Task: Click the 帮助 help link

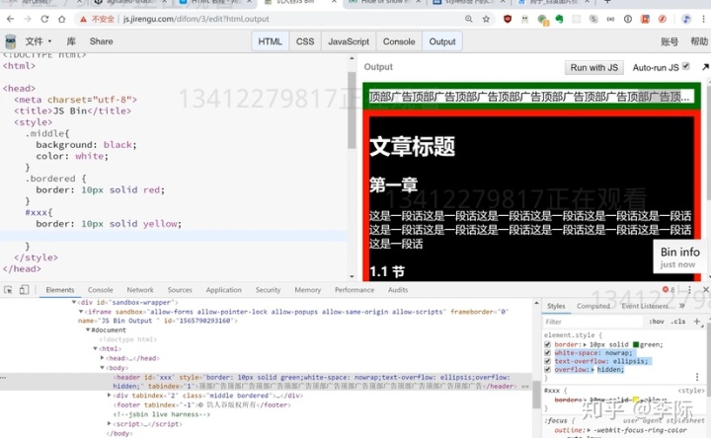Action: click(699, 41)
